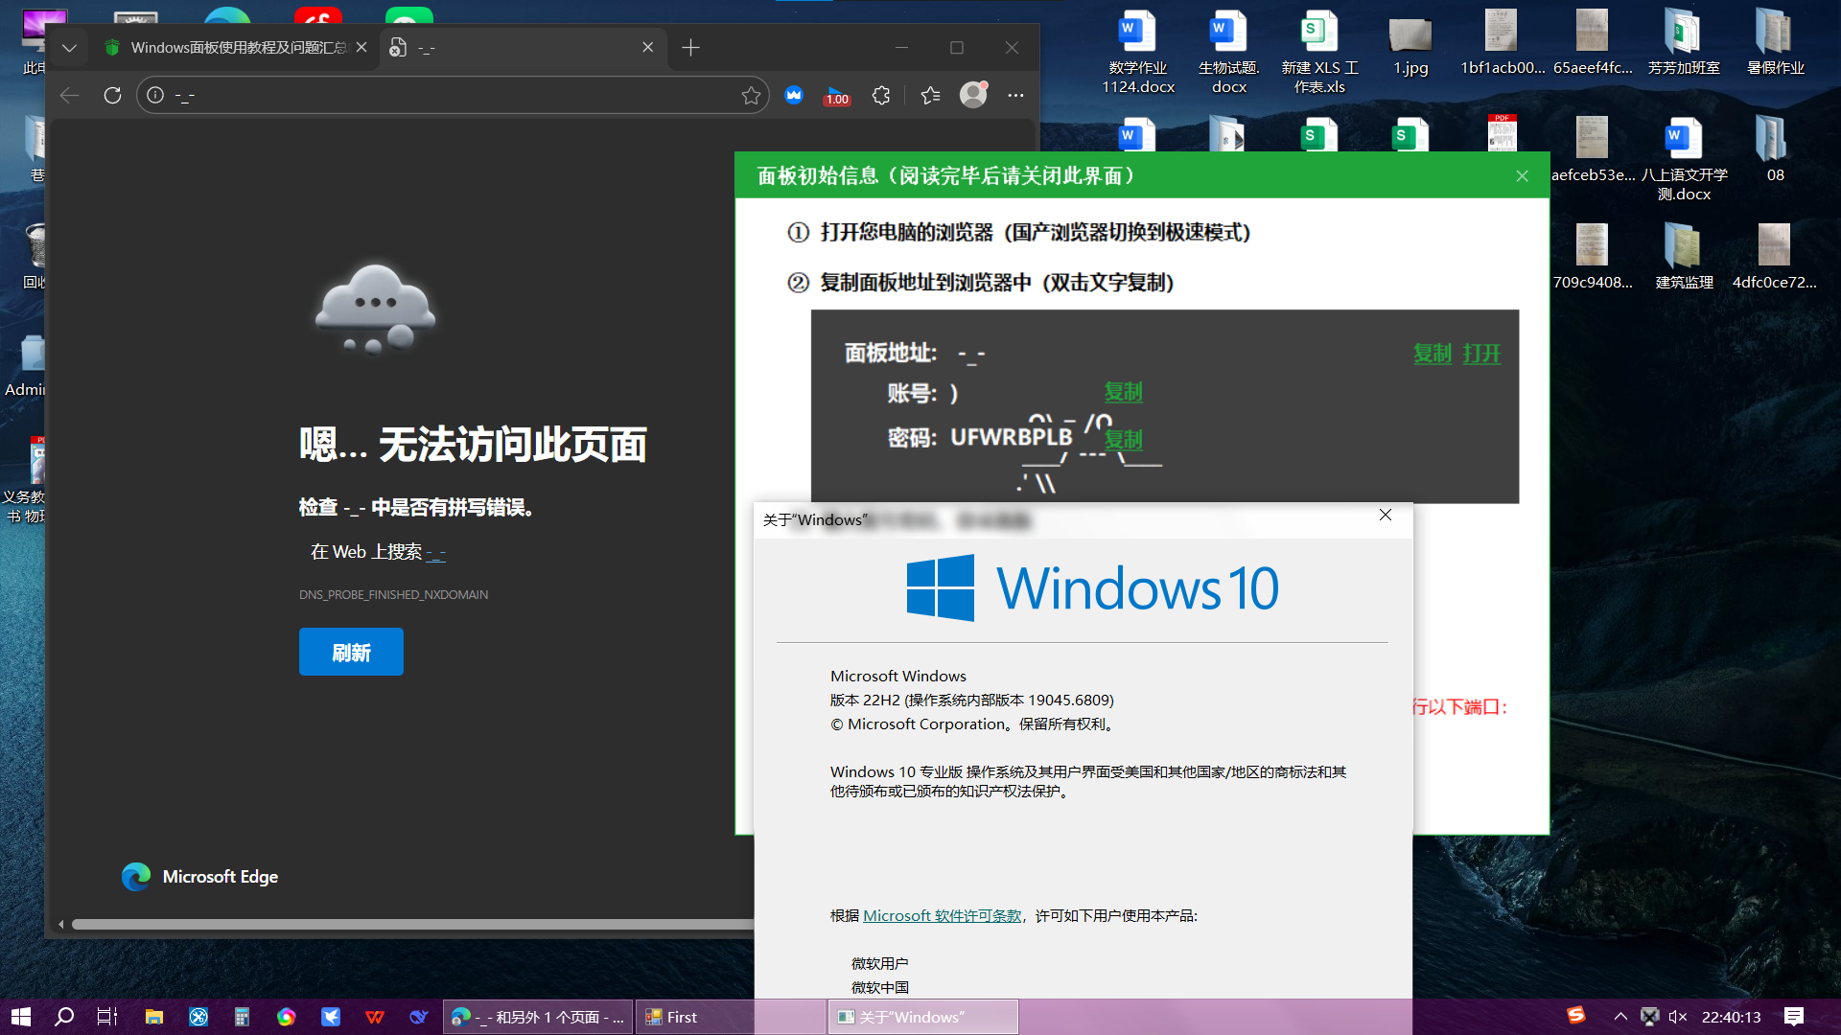
Task: Open a new browser tab
Action: (689, 47)
